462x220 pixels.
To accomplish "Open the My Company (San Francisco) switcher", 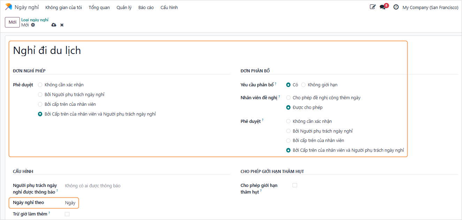I will (430, 7).
